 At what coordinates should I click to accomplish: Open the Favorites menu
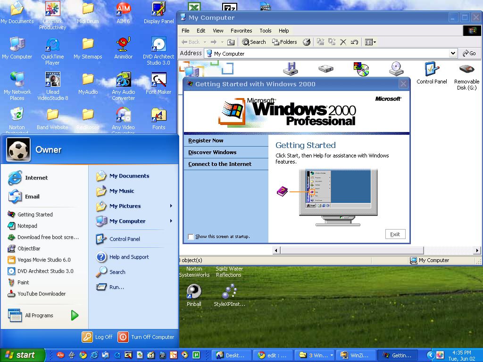coord(241,30)
